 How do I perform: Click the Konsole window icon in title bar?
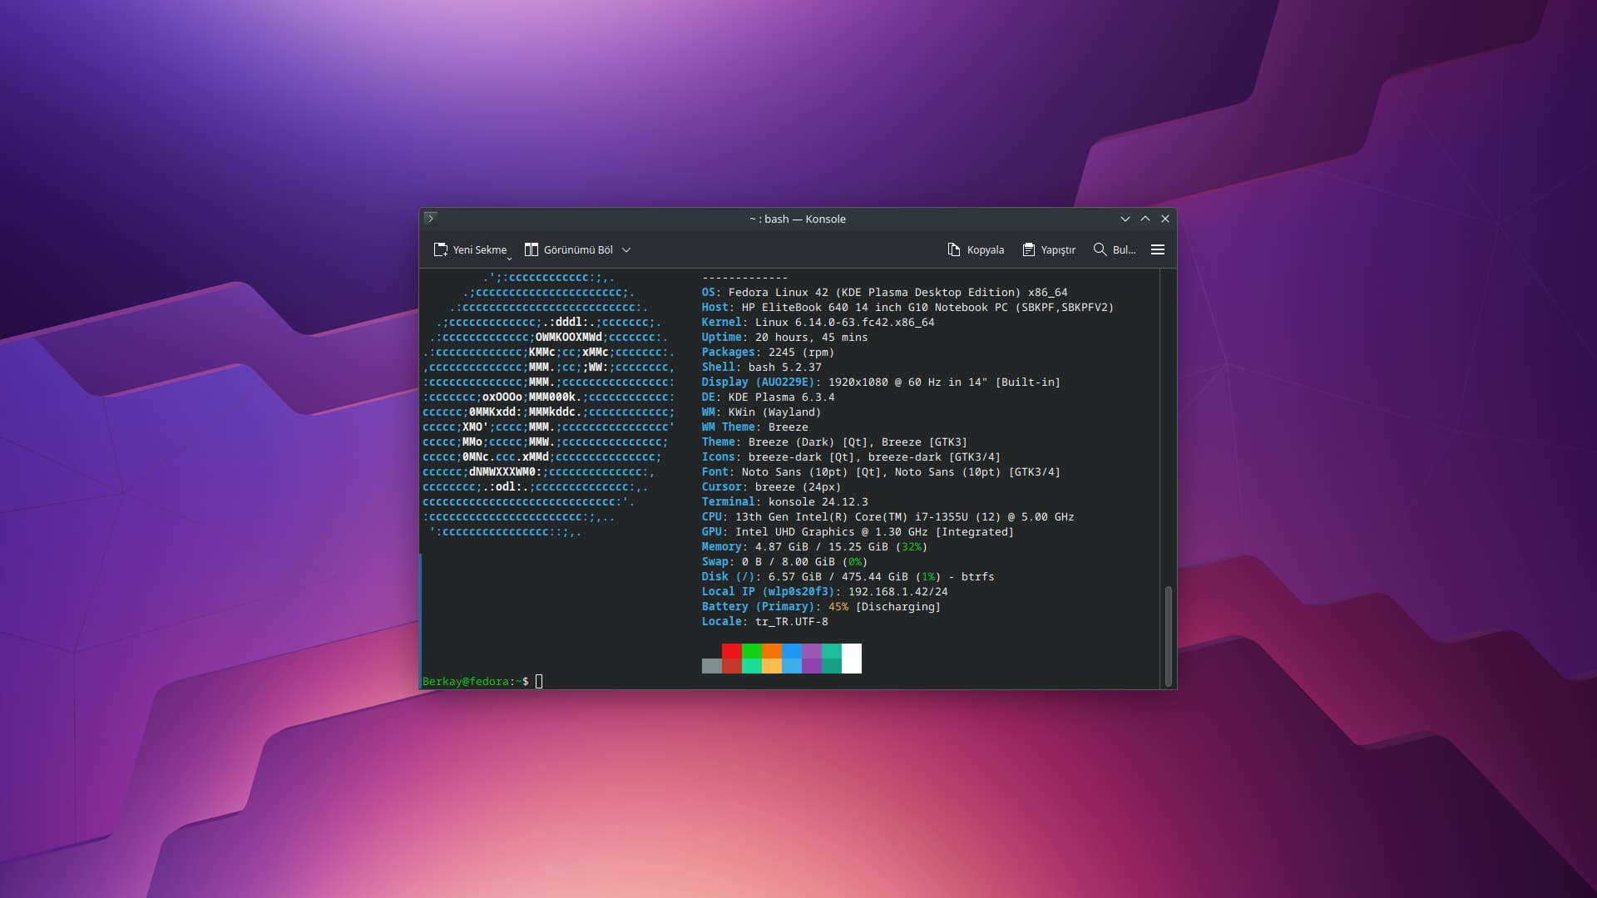[430, 219]
